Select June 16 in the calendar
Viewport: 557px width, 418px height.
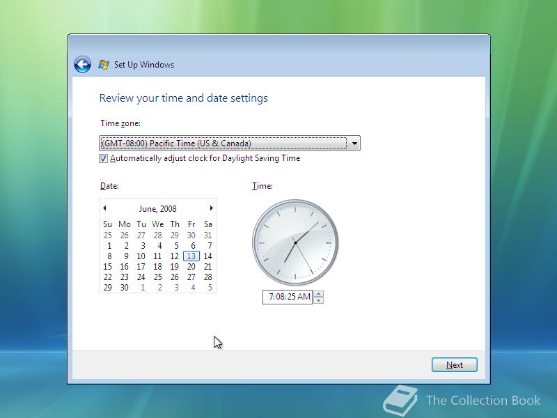tap(125, 267)
